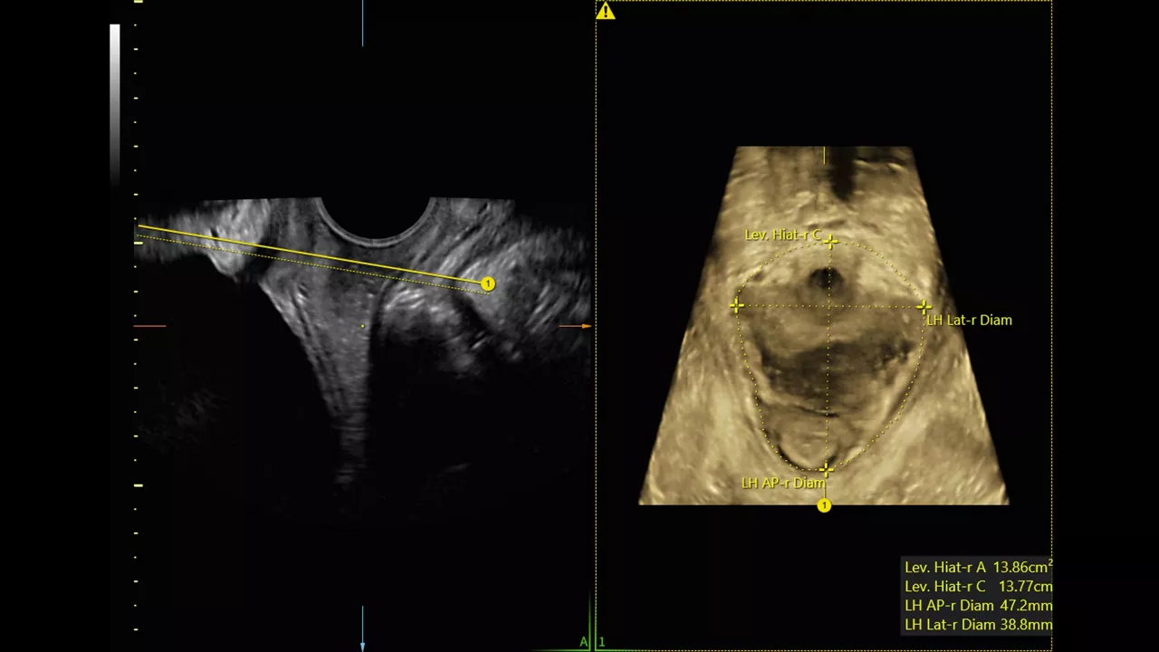Select the Lev. Hiat-r A result row
This screenshot has height=652, width=1159.
click(x=978, y=567)
